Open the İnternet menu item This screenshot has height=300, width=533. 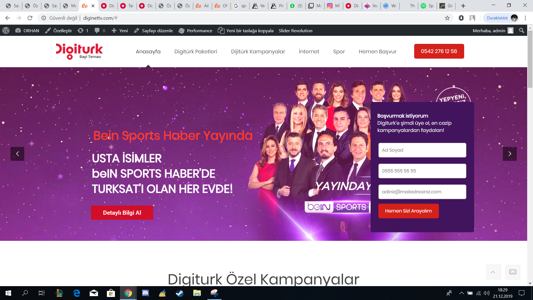309,51
